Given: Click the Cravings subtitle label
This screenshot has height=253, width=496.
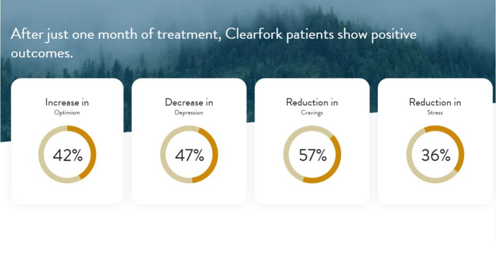Looking at the screenshot, I should pyautogui.click(x=312, y=113).
